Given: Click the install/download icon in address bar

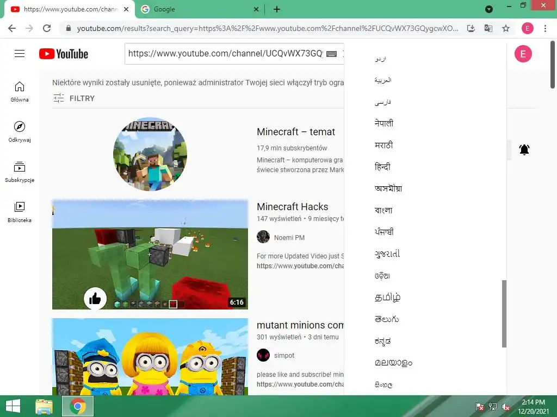Looking at the screenshot, I should point(471,28).
